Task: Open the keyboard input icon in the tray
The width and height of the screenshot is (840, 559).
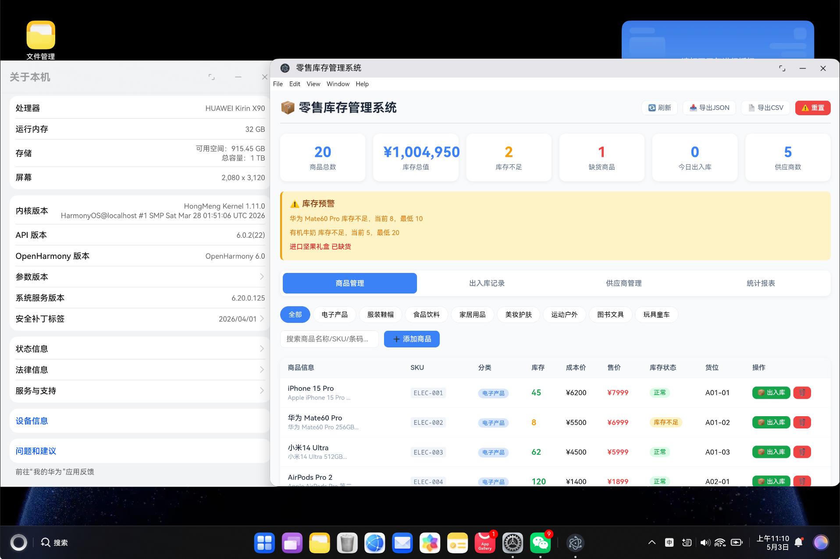Action: (x=687, y=543)
